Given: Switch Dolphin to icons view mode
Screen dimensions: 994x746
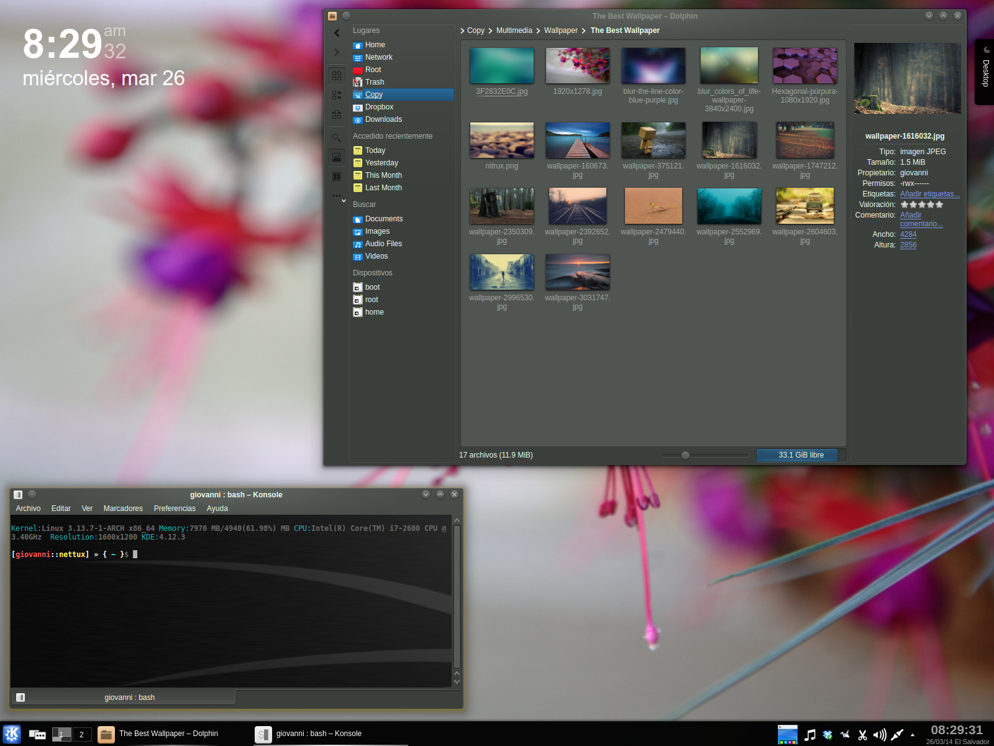Looking at the screenshot, I should tap(337, 76).
